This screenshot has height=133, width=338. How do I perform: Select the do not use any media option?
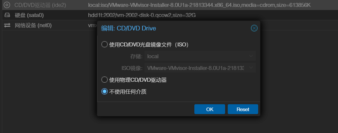[105, 92]
